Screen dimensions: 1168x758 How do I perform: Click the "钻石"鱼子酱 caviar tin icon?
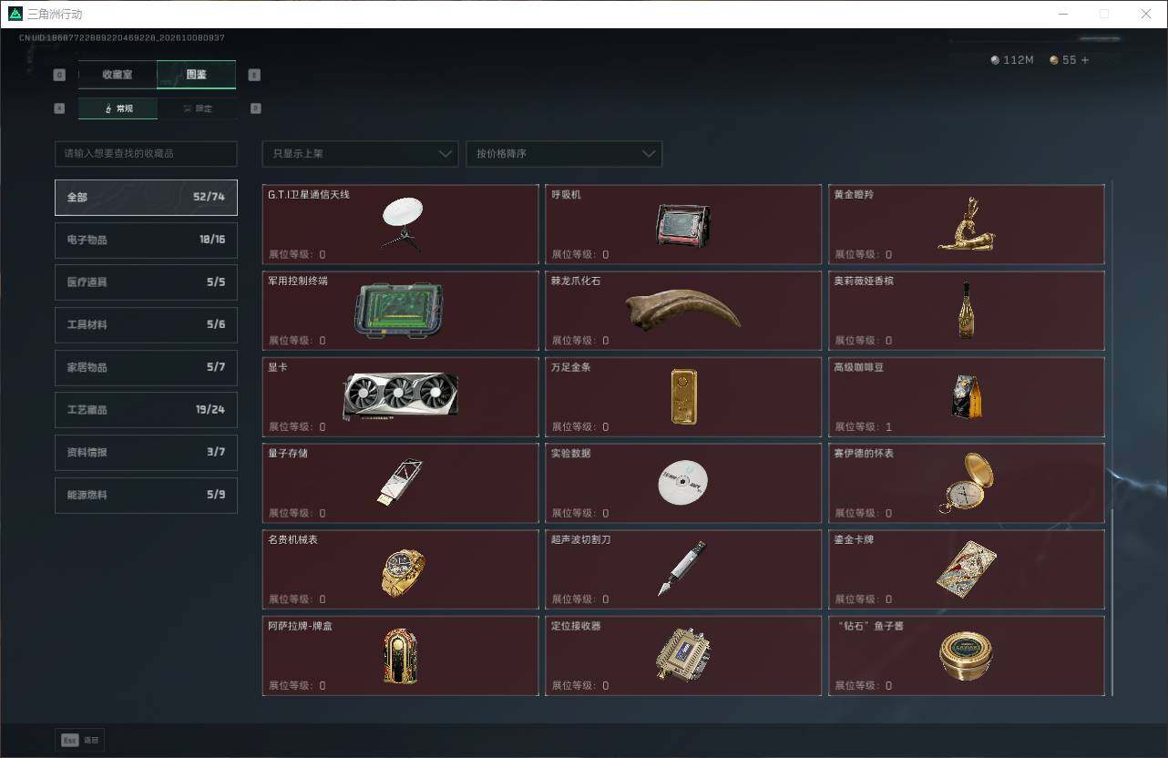pos(966,656)
